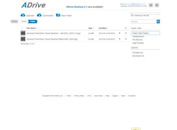Viewport: 177px width, 130px height.
Task: Open thumbnail of IMG_0823 (1).jpg
Action: 23,33
